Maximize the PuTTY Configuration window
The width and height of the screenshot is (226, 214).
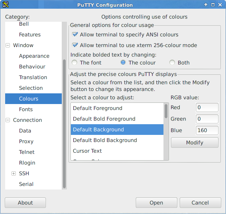tap(213, 5)
